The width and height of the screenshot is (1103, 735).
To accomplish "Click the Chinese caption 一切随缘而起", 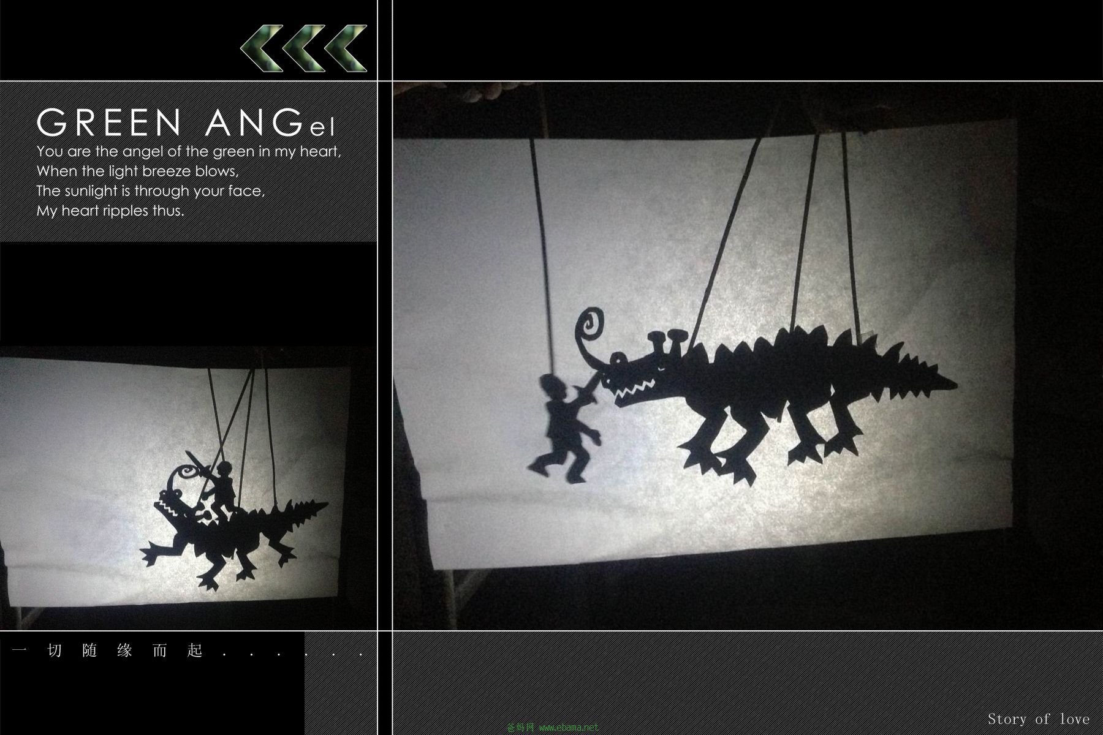I will pos(107,650).
